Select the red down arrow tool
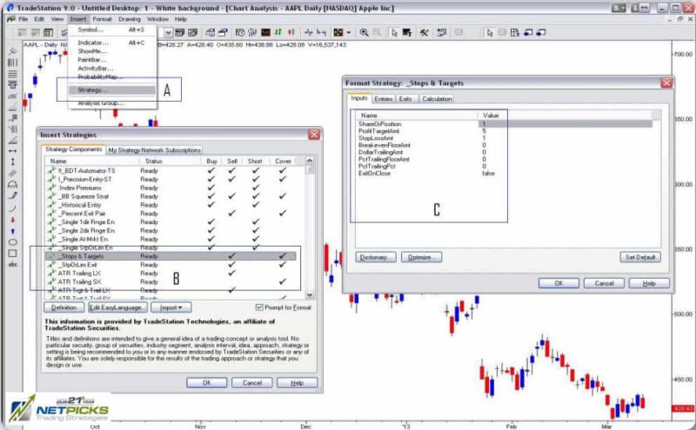The height and width of the screenshot is (430, 696). 12,220
